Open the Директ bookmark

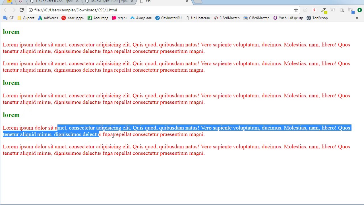(x=26, y=18)
